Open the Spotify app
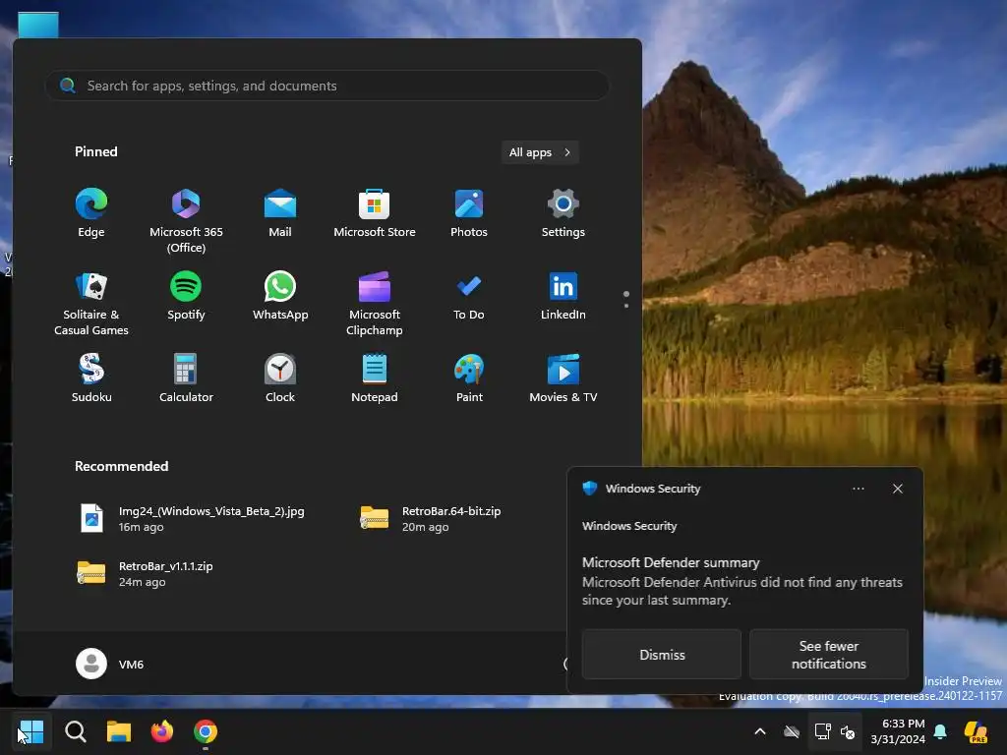 click(186, 297)
